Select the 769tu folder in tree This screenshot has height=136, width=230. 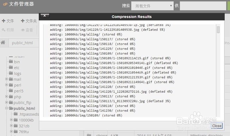click(x=24, y=132)
